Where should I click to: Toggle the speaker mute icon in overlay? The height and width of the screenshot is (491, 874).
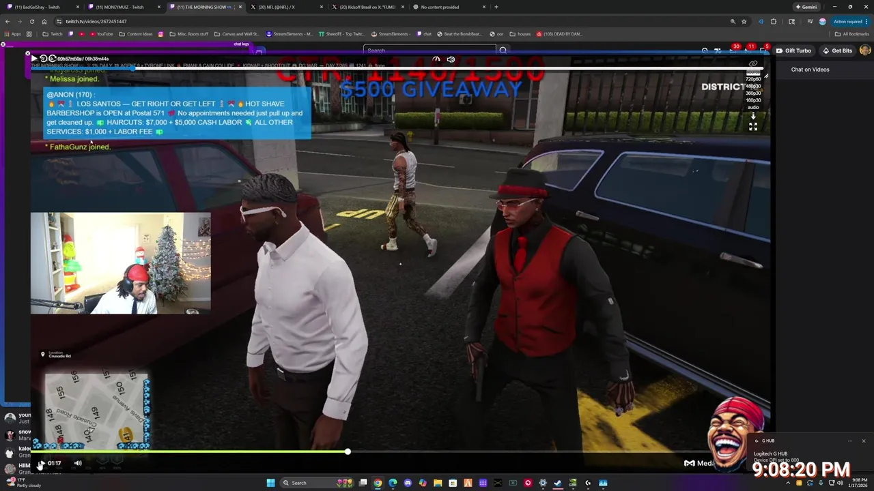[451, 59]
